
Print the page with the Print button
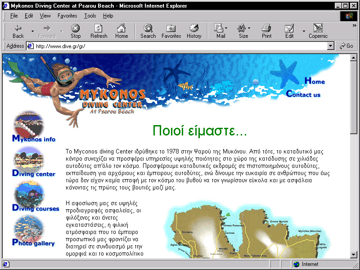point(266,31)
